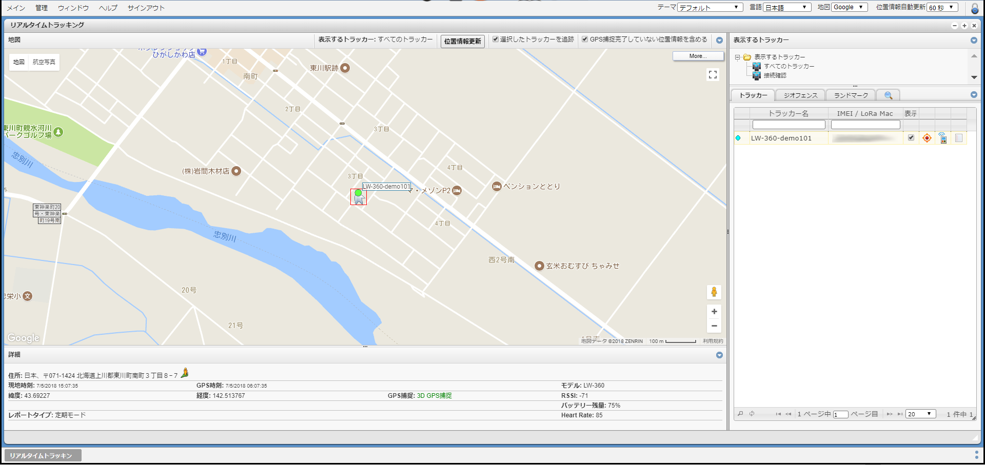Uncheck the 選択したトラッカーを追跡 checkbox
The image size is (985, 465).
click(496, 39)
